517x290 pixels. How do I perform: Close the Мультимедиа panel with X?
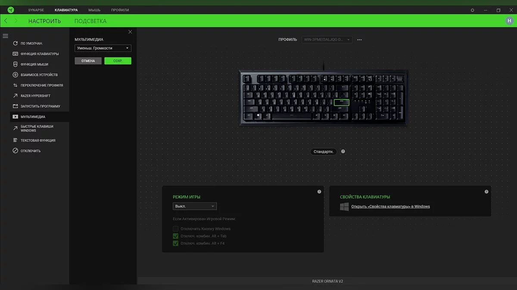click(x=131, y=32)
